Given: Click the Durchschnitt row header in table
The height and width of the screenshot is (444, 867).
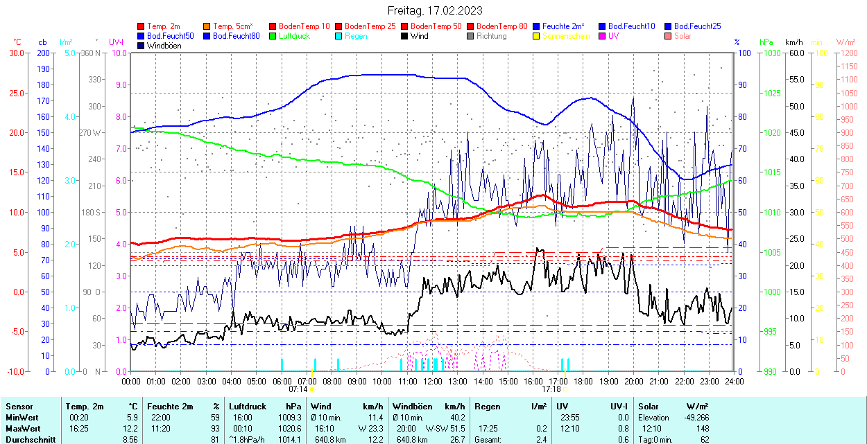Looking at the screenshot, I should click(28, 439).
